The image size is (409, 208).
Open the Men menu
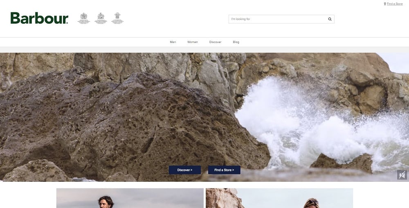tap(173, 42)
